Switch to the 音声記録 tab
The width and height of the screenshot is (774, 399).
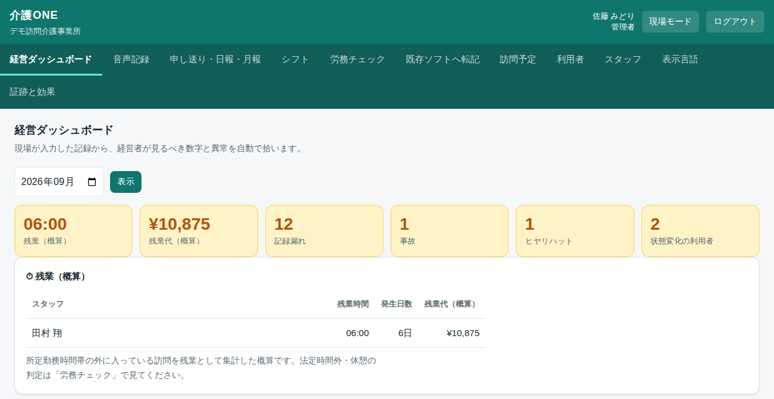[x=131, y=59]
